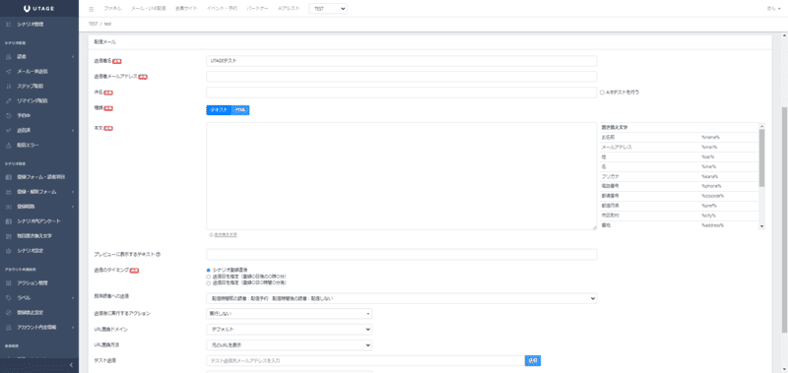Viewport: 788px width, 373px height.
Task: Click the blue test send button
Action: [533, 360]
